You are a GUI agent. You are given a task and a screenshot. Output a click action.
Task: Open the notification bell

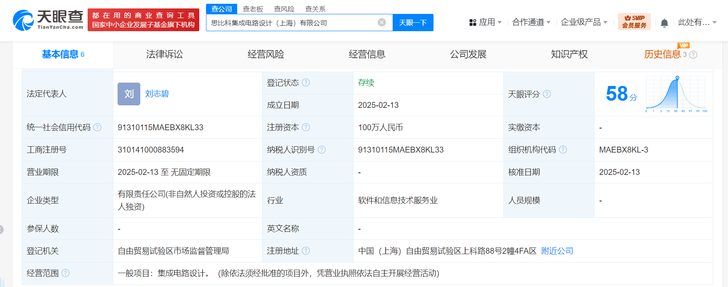point(664,23)
